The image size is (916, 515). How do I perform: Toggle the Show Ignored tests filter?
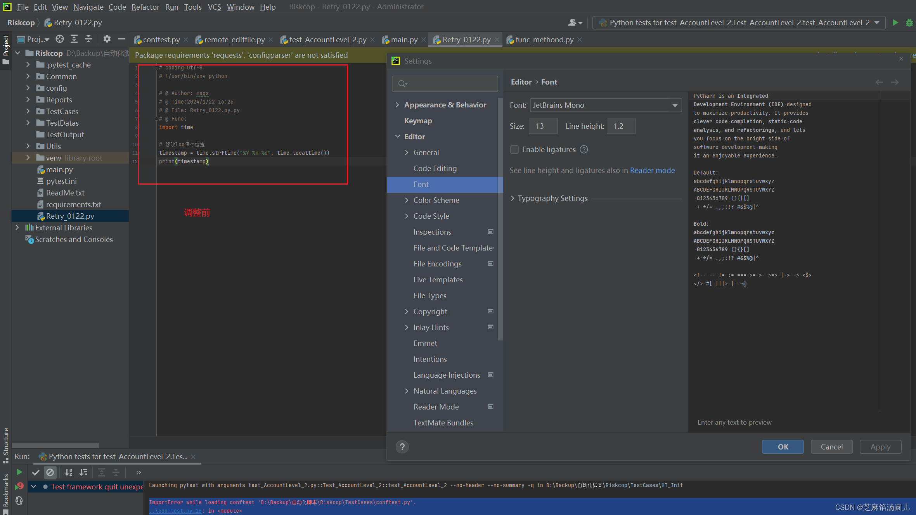[50, 472]
